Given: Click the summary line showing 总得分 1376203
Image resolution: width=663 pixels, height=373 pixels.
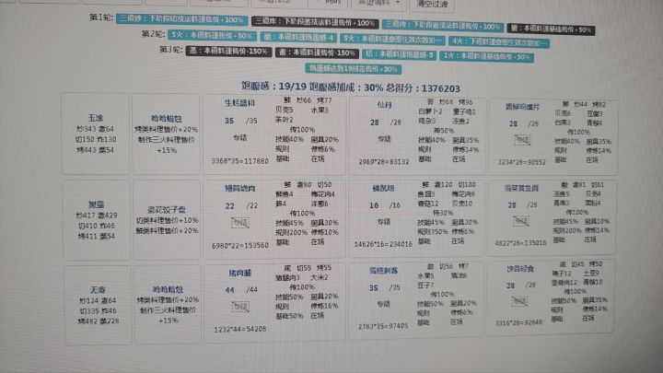Looking at the screenshot, I should pos(351,87).
